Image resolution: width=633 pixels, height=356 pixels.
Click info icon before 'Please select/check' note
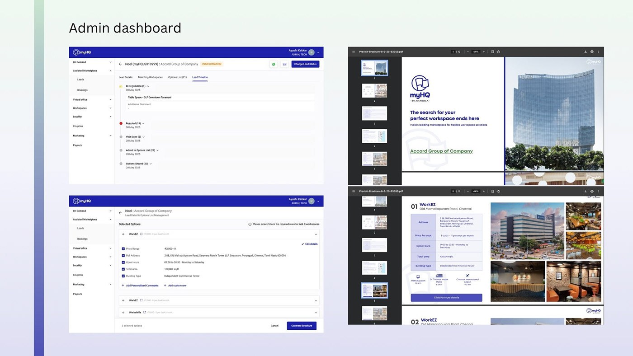tap(250, 224)
